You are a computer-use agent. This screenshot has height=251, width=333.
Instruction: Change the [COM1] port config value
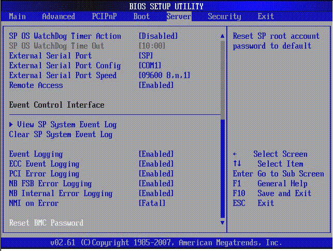pyautogui.click(x=150, y=66)
